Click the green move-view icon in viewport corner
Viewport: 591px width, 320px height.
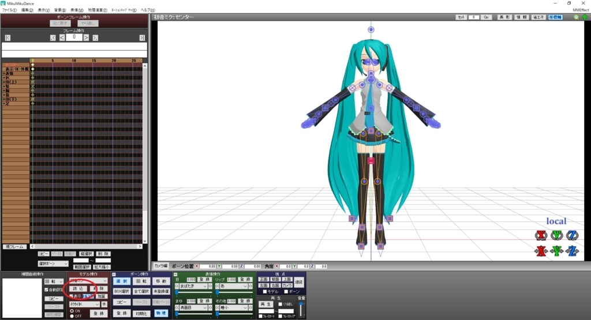click(585, 17)
